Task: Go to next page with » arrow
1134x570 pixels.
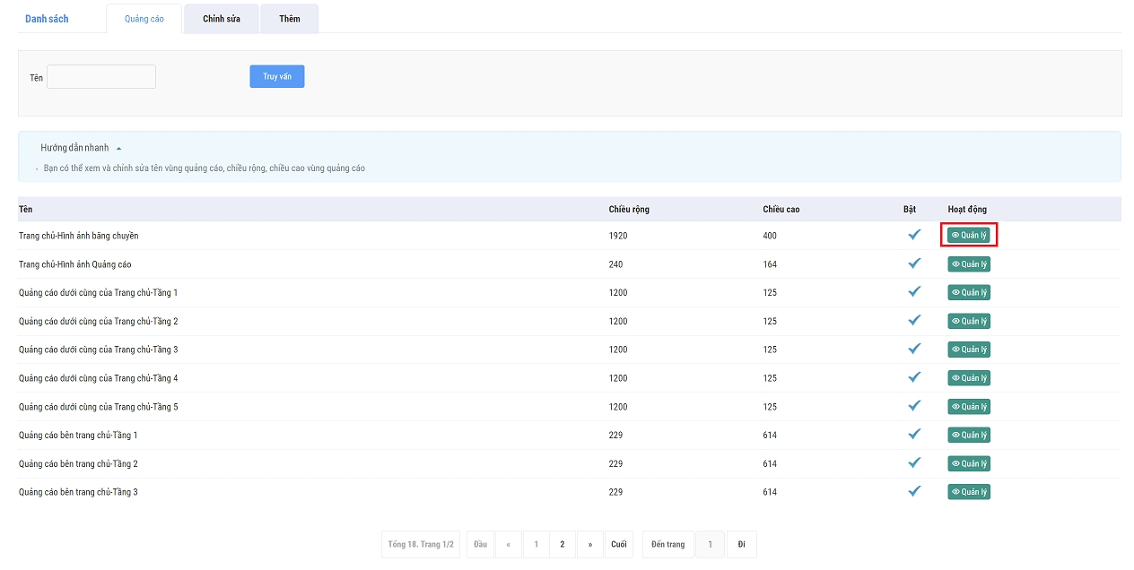Action: pos(589,545)
